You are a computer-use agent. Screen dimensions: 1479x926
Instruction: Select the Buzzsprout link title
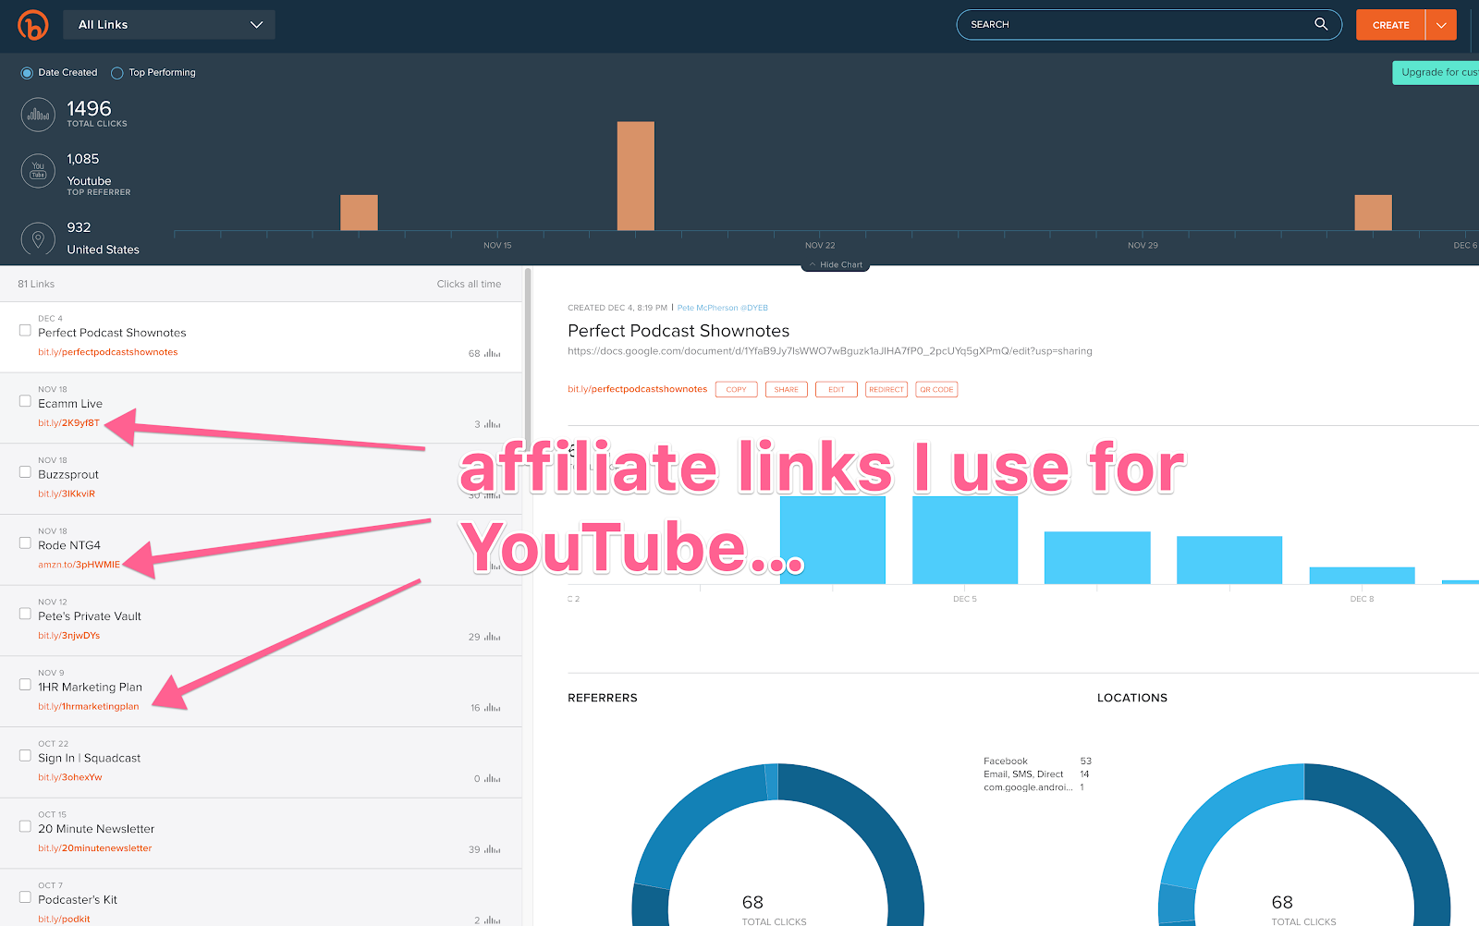tap(68, 475)
